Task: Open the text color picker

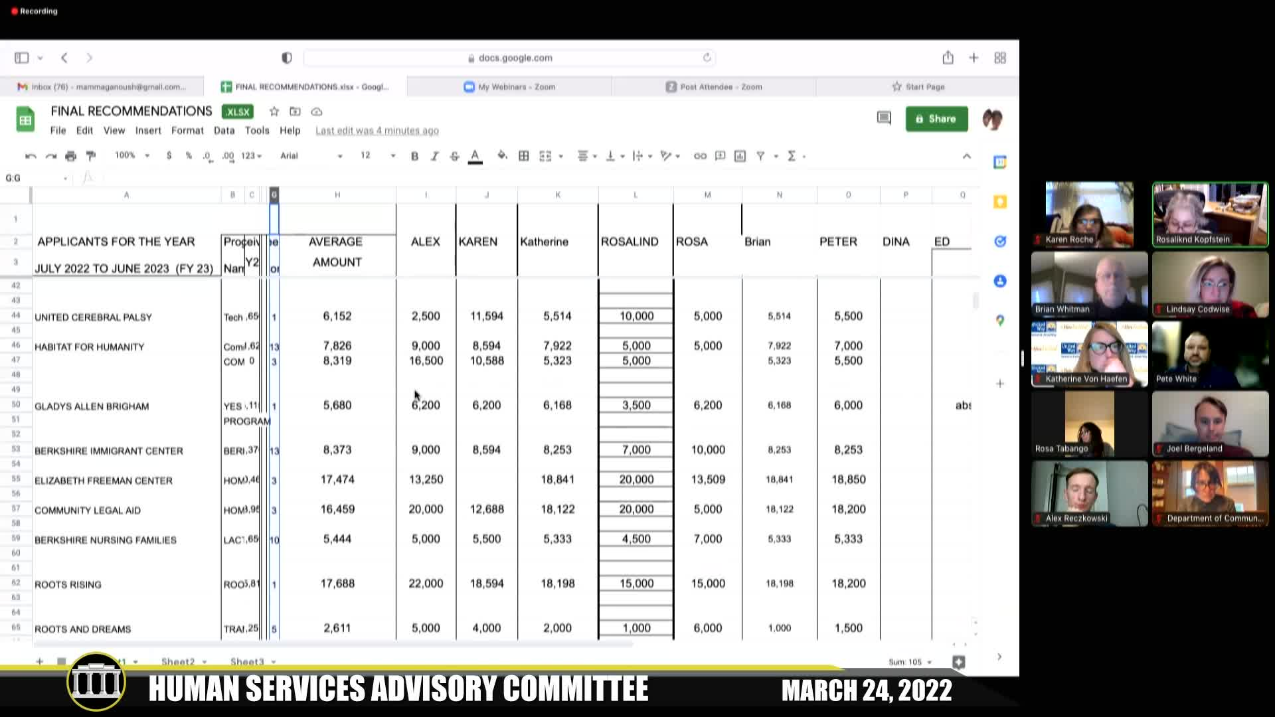Action: coord(475,156)
